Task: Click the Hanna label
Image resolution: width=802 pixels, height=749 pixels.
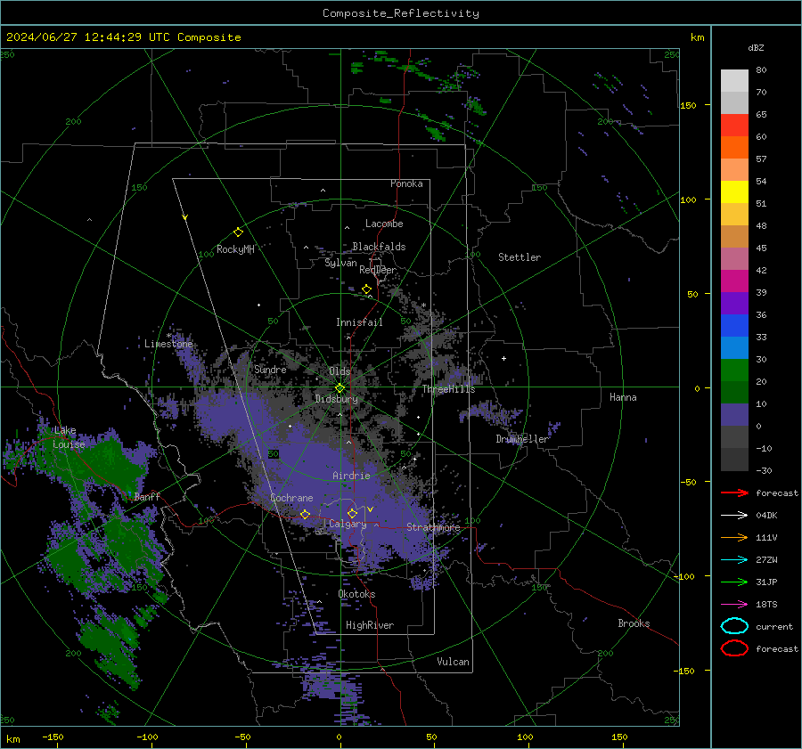Action: coord(623,397)
